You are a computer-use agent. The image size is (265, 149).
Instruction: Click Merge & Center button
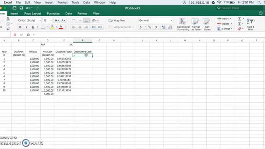pos(121,27)
